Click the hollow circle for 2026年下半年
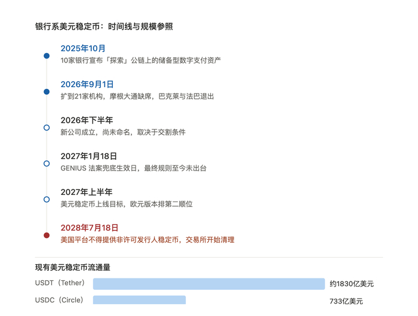418x316 pixels. pos(47,128)
